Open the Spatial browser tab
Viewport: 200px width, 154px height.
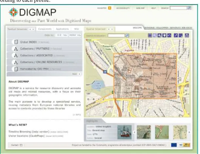click(x=96, y=29)
